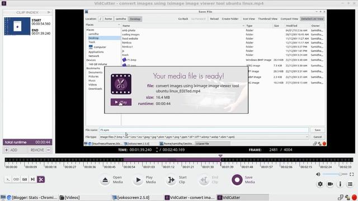Toggle the SmartCut skip-frame button

pyautogui.click(x=32, y=179)
